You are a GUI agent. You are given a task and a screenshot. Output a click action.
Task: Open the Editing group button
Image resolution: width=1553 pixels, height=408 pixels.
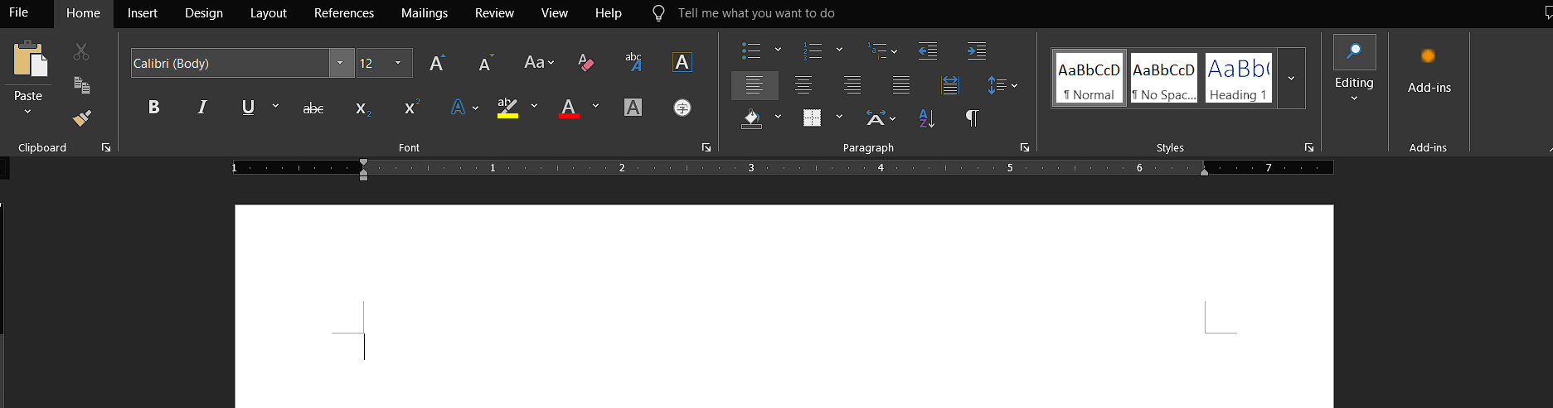(x=1354, y=68)
